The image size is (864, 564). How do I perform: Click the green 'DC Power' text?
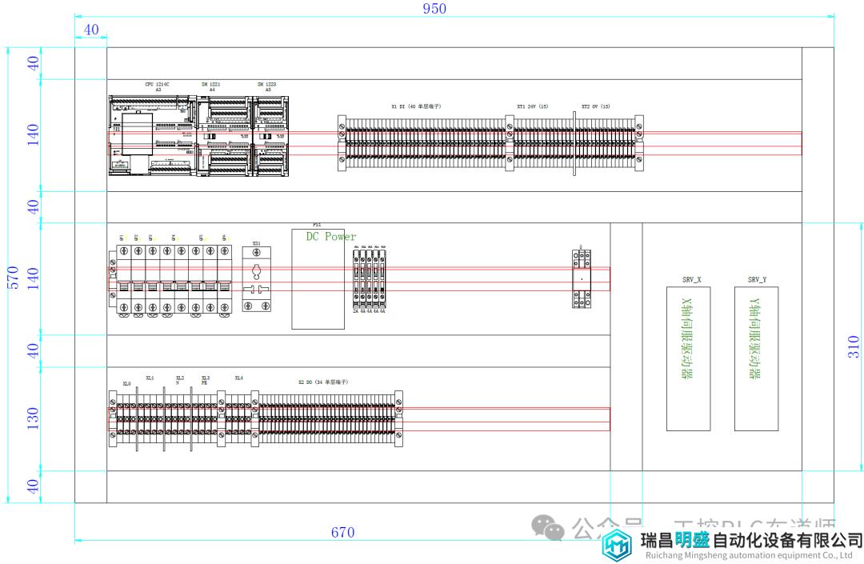tap(331, 236)
